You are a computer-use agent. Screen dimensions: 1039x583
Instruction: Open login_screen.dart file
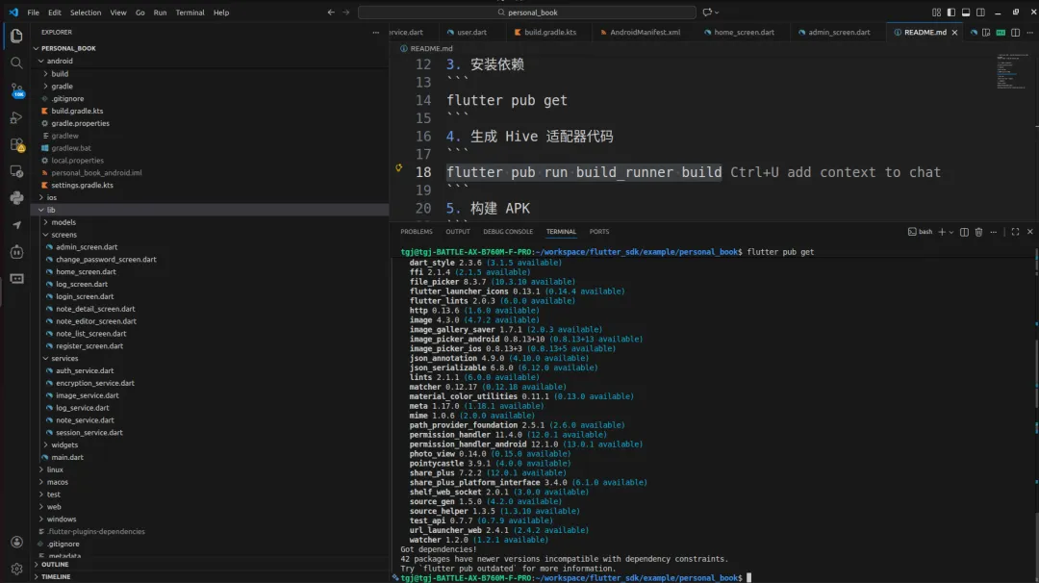pos(84,296)
